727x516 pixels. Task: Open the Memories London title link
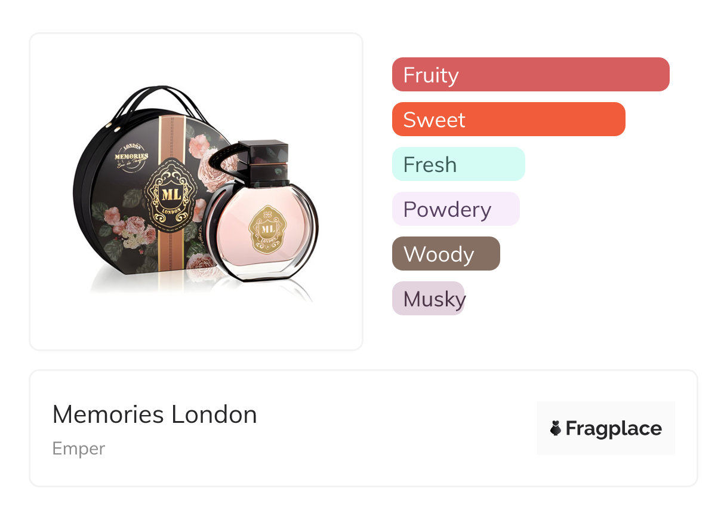point(155,414)
